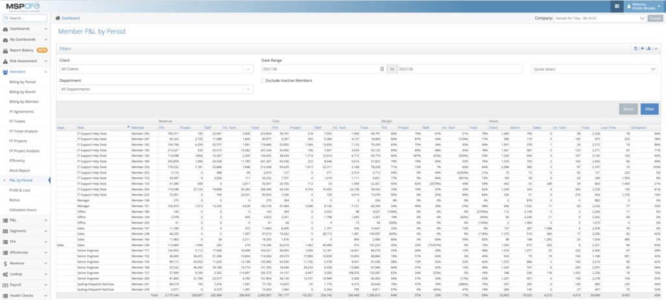The image size is (666, 300).
Task: Sort by the Utilization column header
Action: [x=638, y=127]
